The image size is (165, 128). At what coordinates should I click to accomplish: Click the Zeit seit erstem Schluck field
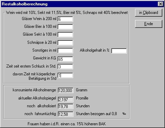(x=65, y=67)
